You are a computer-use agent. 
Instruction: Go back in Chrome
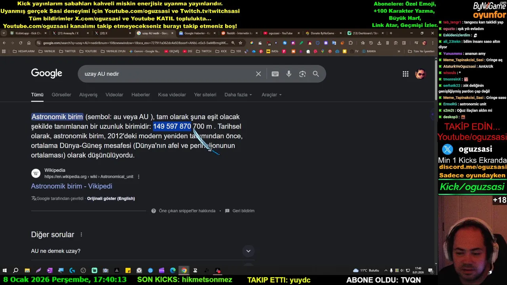click(x=4, y=43)
